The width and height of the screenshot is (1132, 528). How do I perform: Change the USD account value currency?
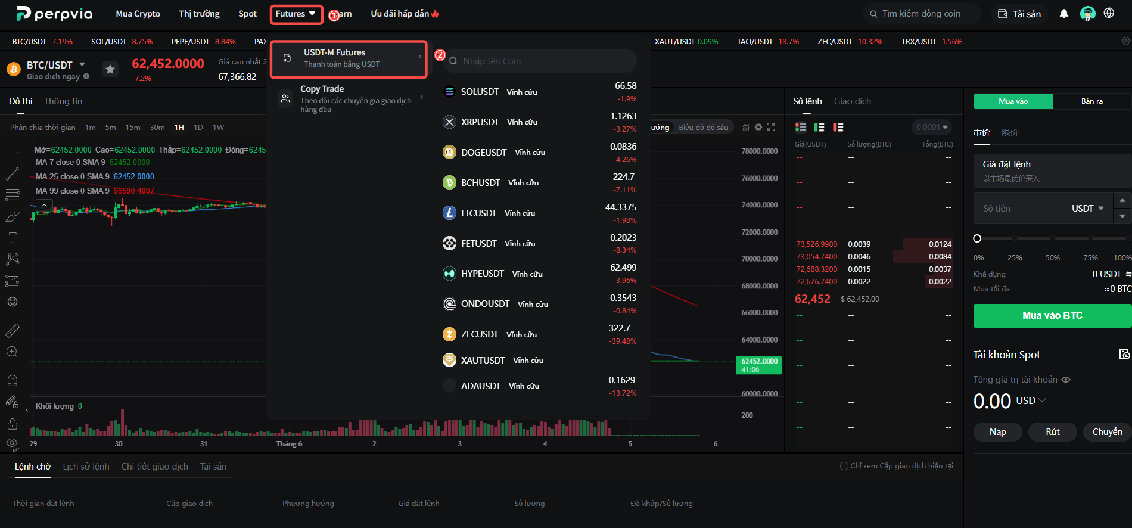pyautogui.click(x=1031, y=400)
